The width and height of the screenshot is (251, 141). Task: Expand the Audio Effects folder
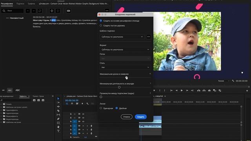1,110
